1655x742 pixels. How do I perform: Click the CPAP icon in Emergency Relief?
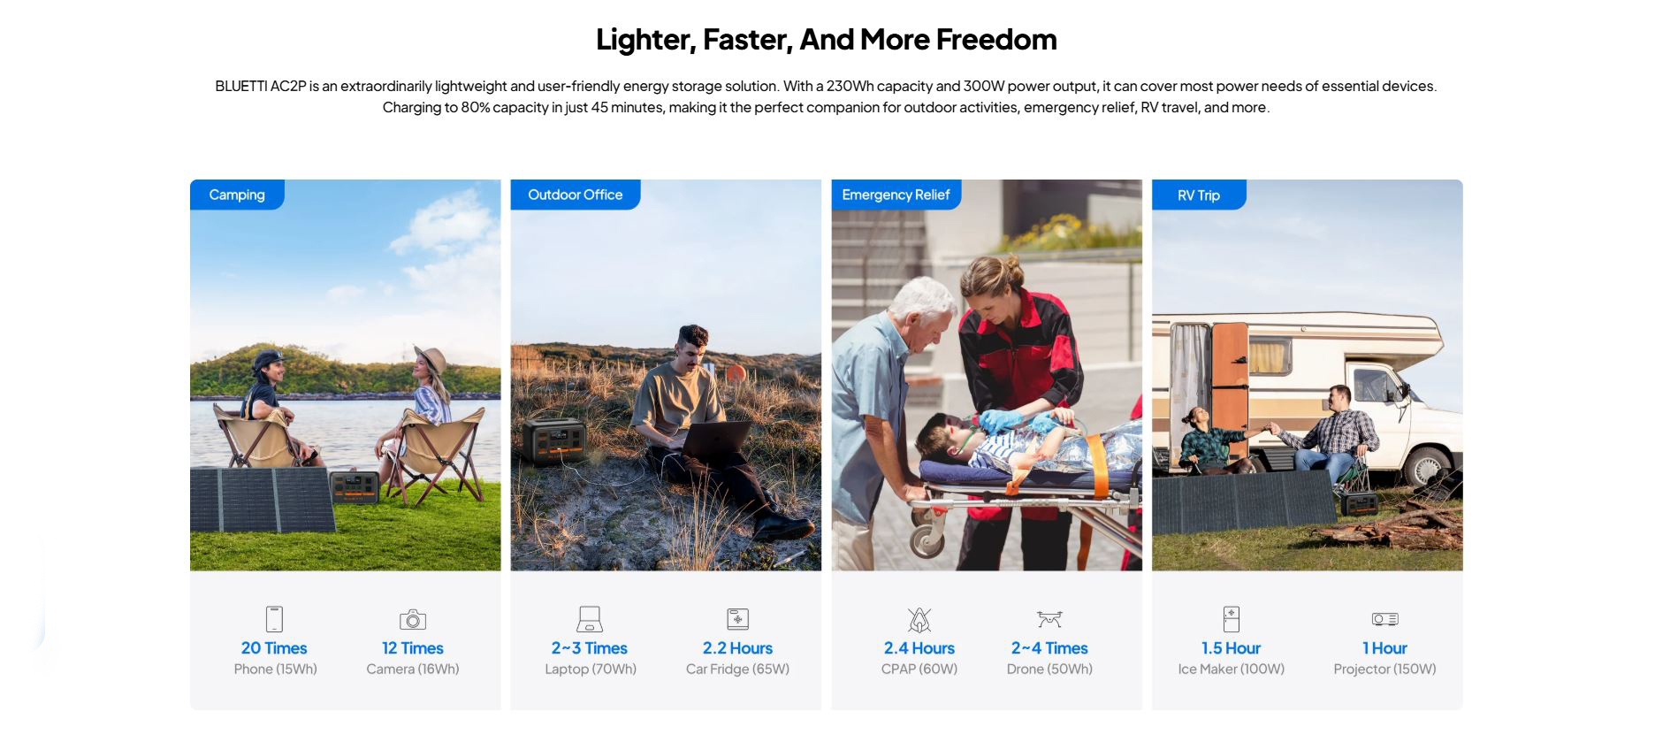pyautogui.click(x=919, y=619)
